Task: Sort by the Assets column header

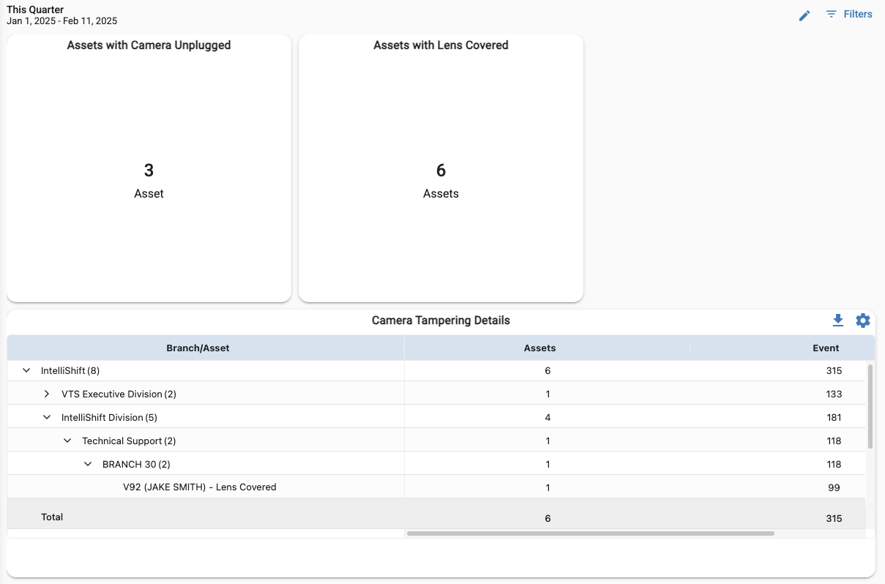Action: point(539,348)
